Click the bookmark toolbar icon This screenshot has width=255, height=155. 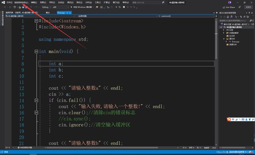[x=124, y=7]
